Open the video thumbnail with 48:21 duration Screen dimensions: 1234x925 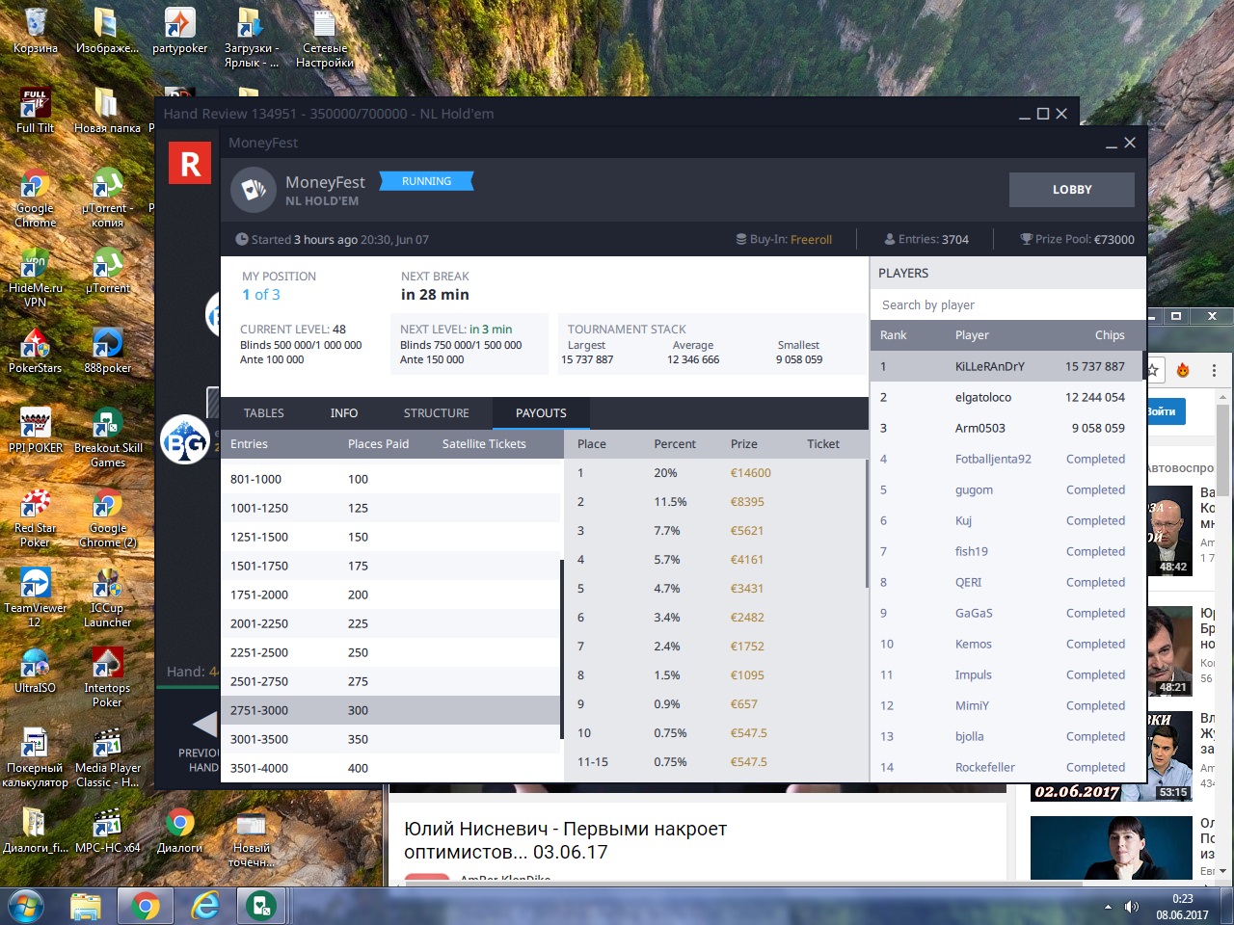pos(1169,650)
